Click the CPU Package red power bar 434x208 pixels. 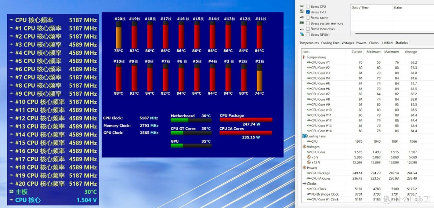point(246,120)
